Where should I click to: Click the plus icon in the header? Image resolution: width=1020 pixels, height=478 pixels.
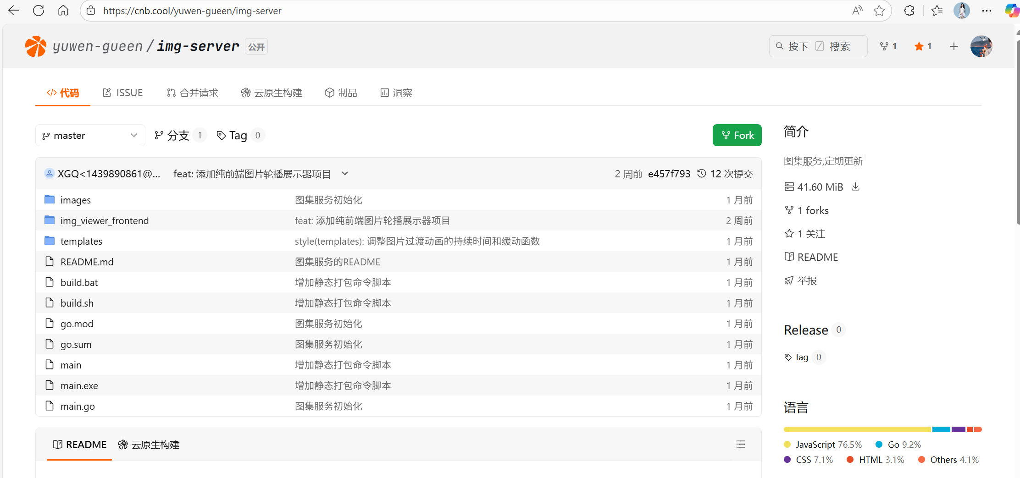(953, 46)
